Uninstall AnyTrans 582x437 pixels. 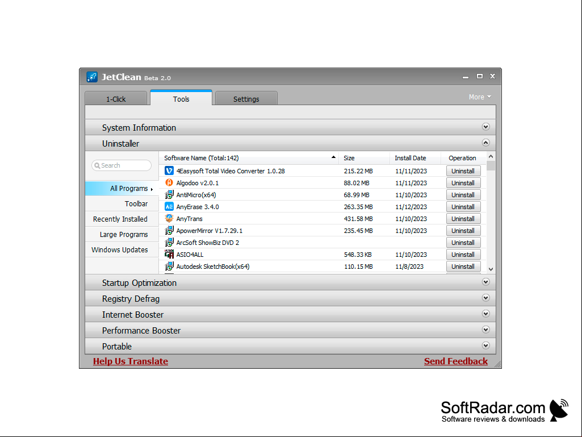click(x=463, y=218)
